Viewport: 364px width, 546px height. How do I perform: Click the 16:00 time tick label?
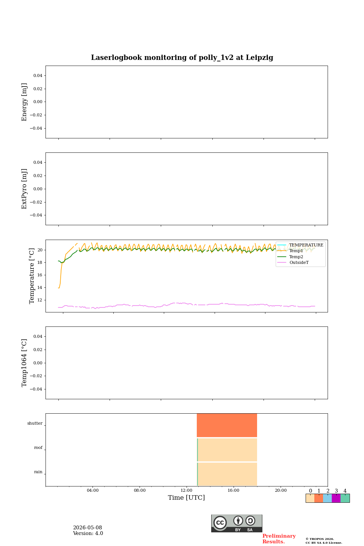click(234, 491)
